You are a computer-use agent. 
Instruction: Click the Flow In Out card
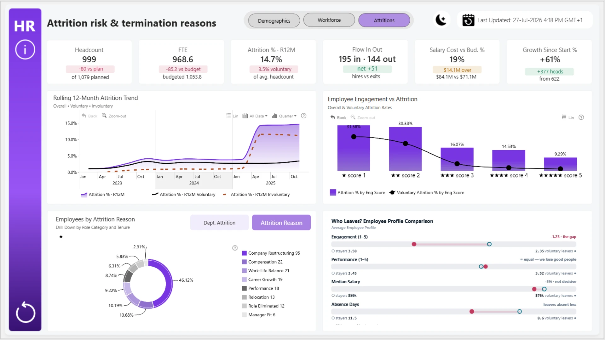tap(365, 62)
